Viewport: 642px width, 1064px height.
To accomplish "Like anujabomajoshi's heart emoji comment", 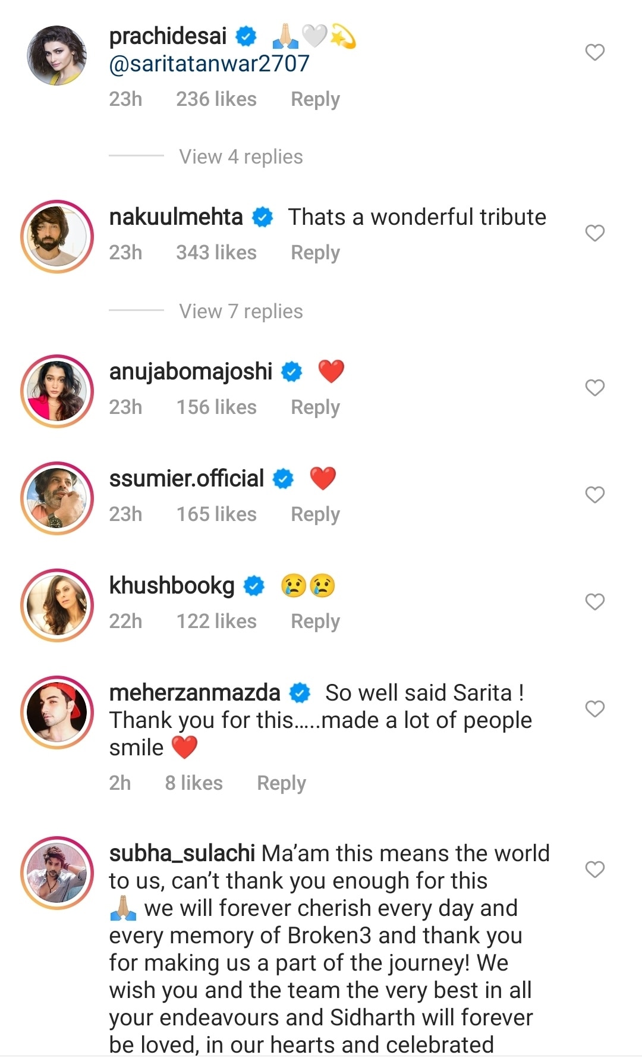I will click(x=594, y=388).
